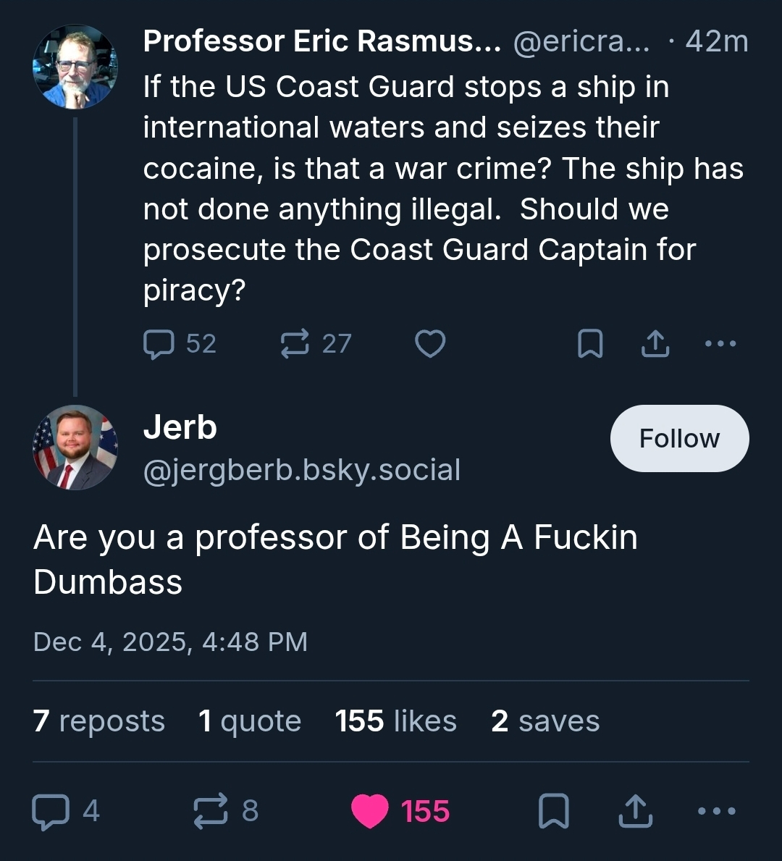Reply to Jerb's post

pyautogui.click(x=49, y=811)
